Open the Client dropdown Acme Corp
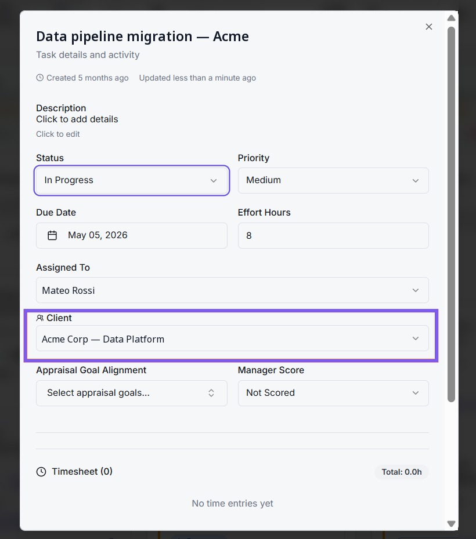Screen dimensions: 476x539 tap(232, 338)
